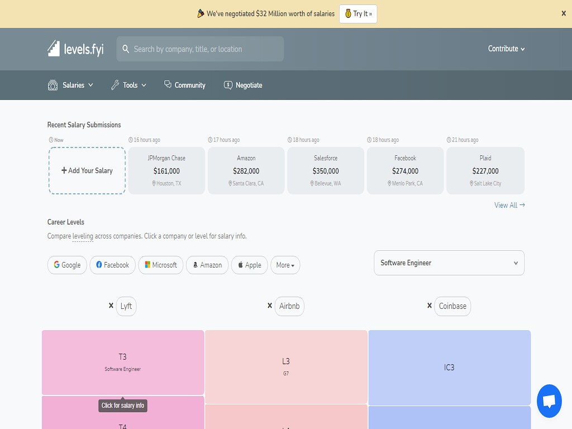
Task: Select the Apple company chip
Action: [249, 265]
